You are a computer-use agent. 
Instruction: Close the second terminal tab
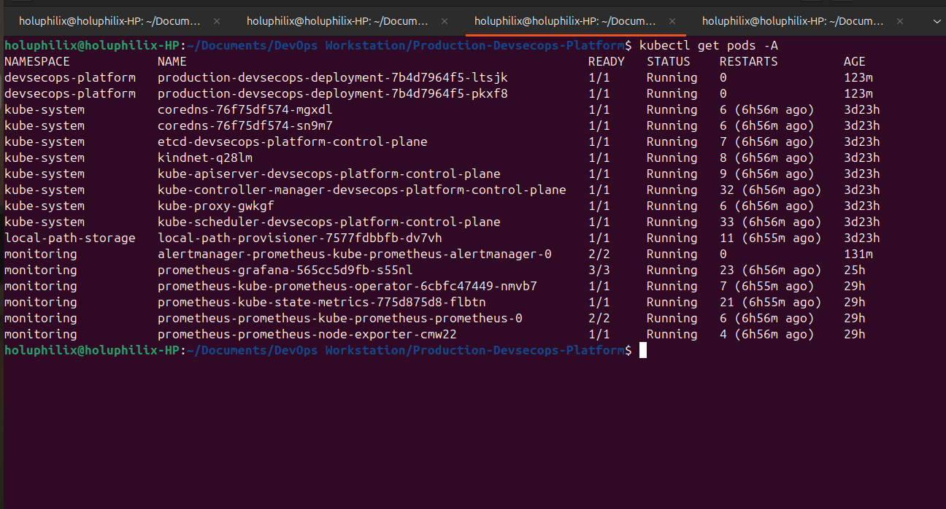(445, 22)
